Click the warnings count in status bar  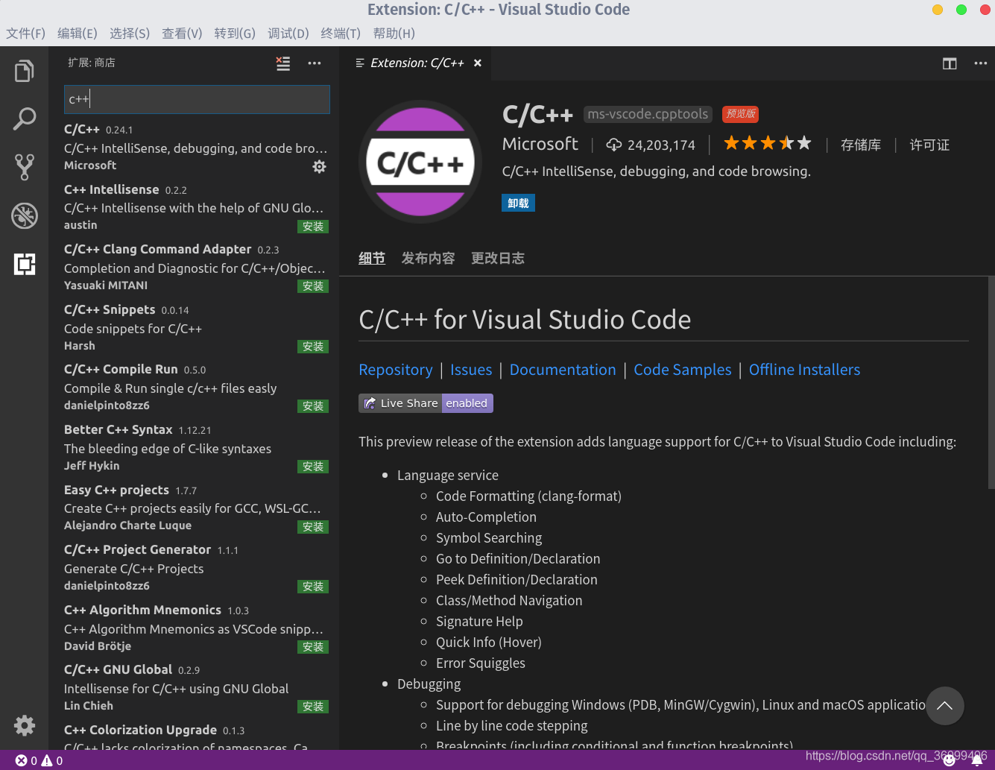[52, 760]
